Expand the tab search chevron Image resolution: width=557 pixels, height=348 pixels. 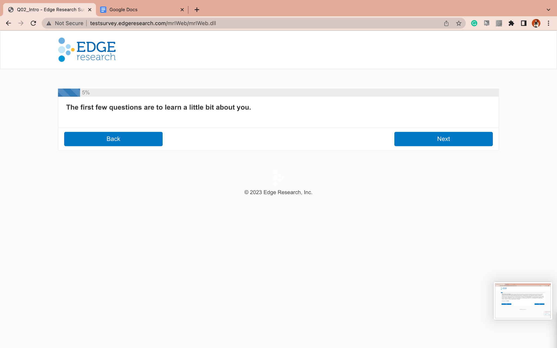tap(548, 10)
